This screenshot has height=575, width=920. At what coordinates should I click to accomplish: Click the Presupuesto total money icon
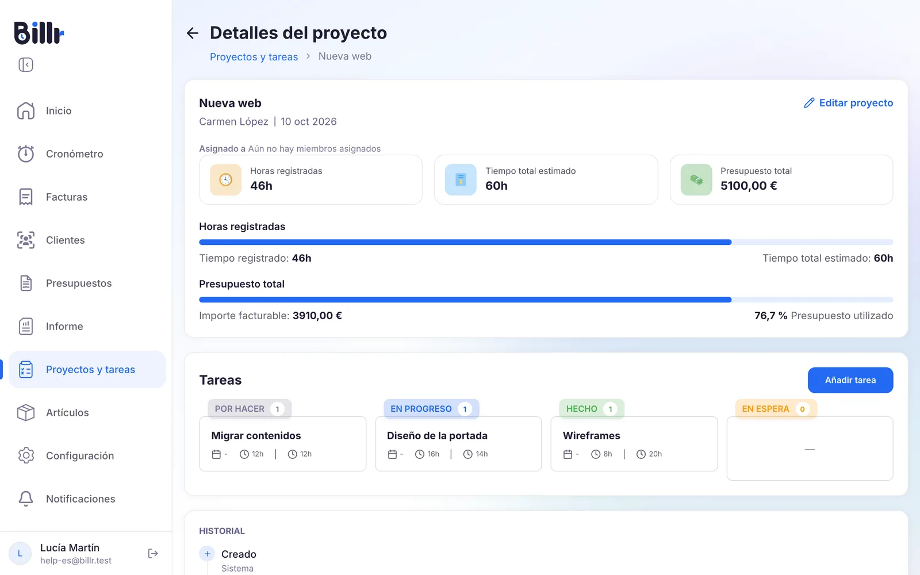(x=696, y=179)
